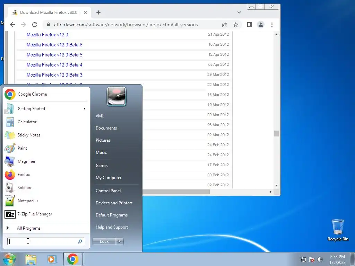The image size is (355, 266).
Task: Click the search magnifier in Start search box
Action: click(x=80, y=241)
